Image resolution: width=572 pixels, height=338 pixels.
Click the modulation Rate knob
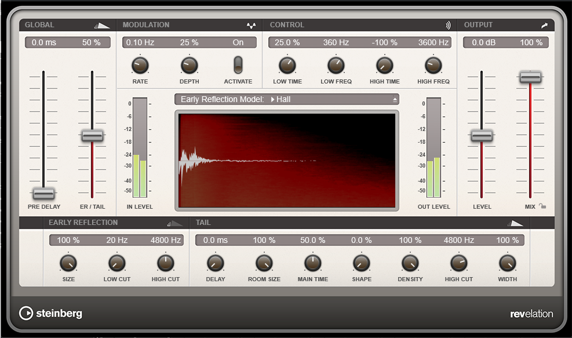point(140,65)
